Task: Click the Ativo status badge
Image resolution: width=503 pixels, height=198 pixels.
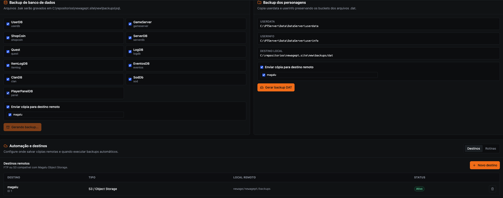Action: [x=419, y=189]
